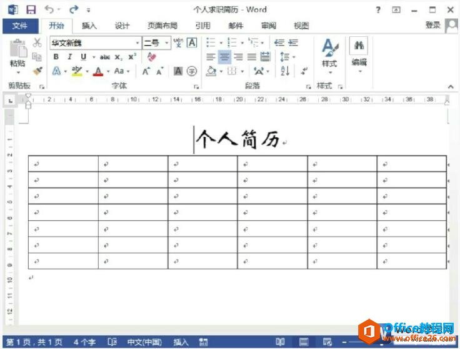Viewport: 460px width, 349px height.
Task: Switch to Web Layout view
Action: tap(327, 342)
